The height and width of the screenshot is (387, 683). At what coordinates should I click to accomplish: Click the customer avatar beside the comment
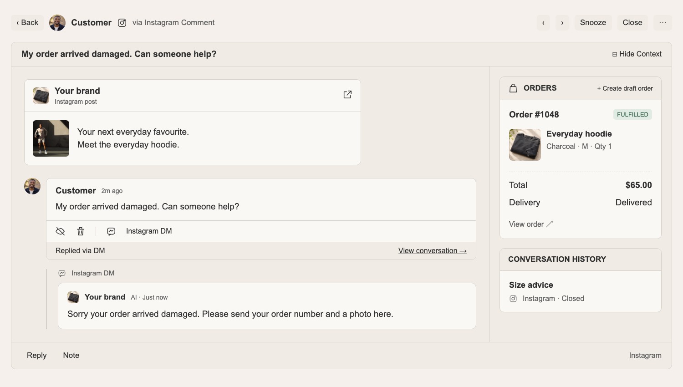click(x=32, y=186)
